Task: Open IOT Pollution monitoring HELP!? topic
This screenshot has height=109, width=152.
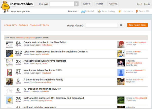Action: coord(42,89)
